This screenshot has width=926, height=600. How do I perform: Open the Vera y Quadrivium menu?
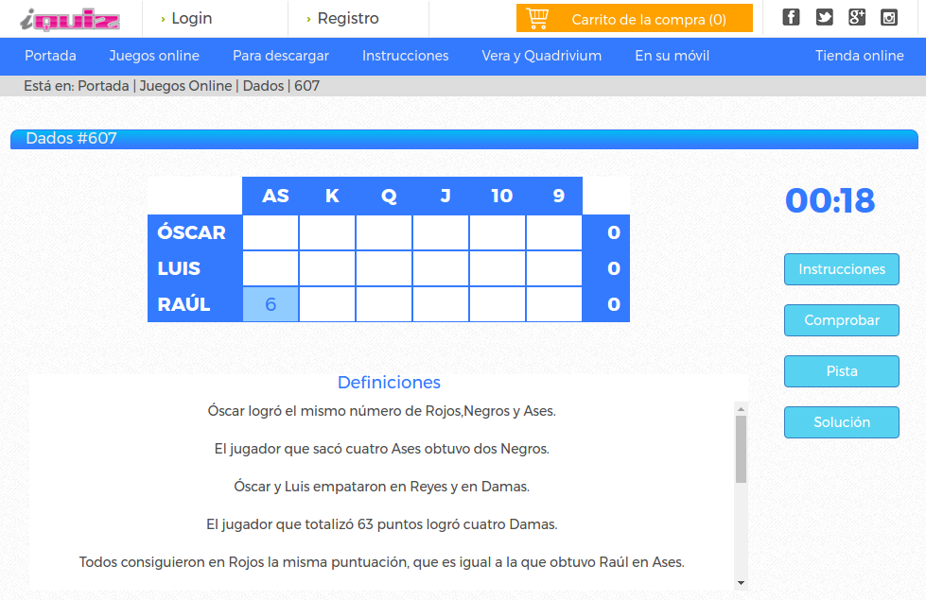[x=542, y=56]
